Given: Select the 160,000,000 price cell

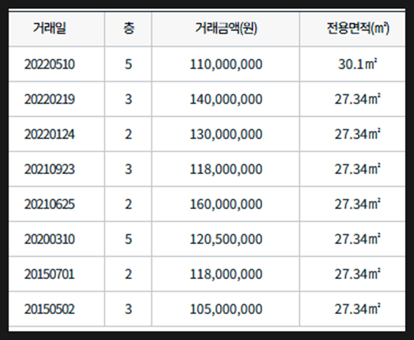Looking at the screenshot, I should (226, 204).
